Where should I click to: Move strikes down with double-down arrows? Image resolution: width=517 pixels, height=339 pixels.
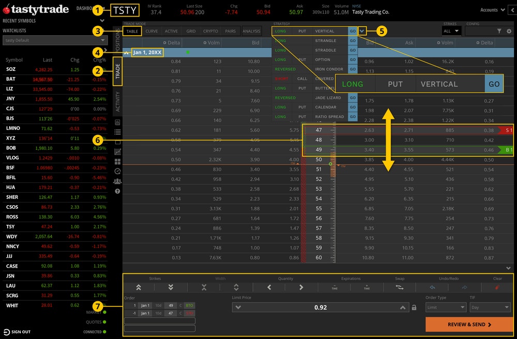point(171,287)
